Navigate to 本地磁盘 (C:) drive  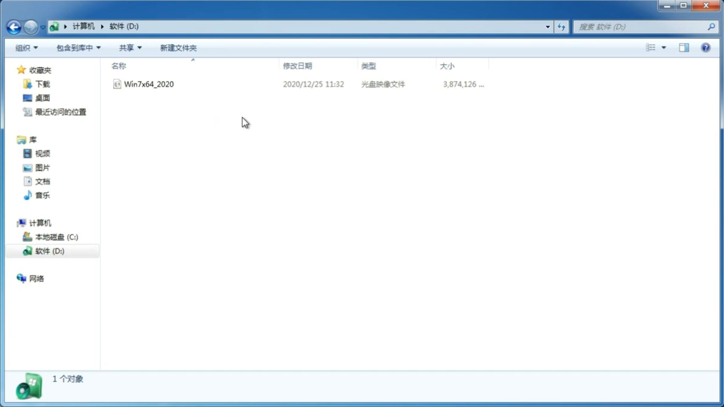click(x=56, y=237)
